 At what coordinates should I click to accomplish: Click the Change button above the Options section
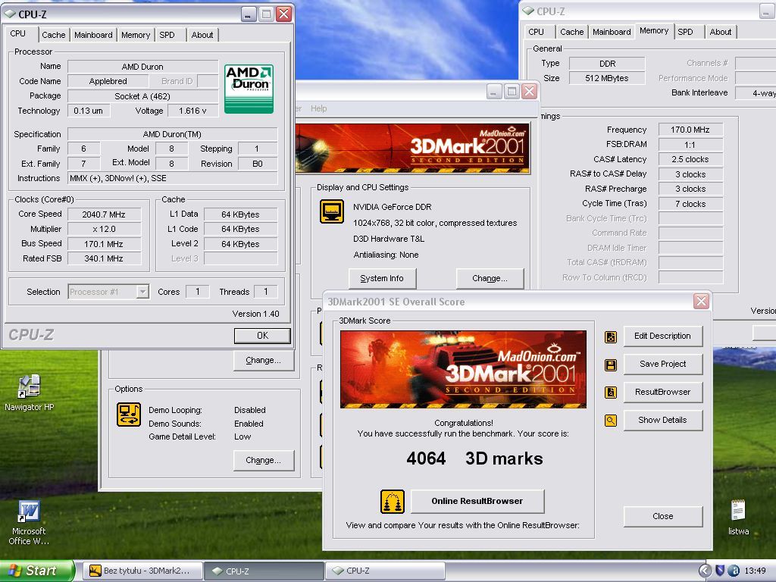263,360
